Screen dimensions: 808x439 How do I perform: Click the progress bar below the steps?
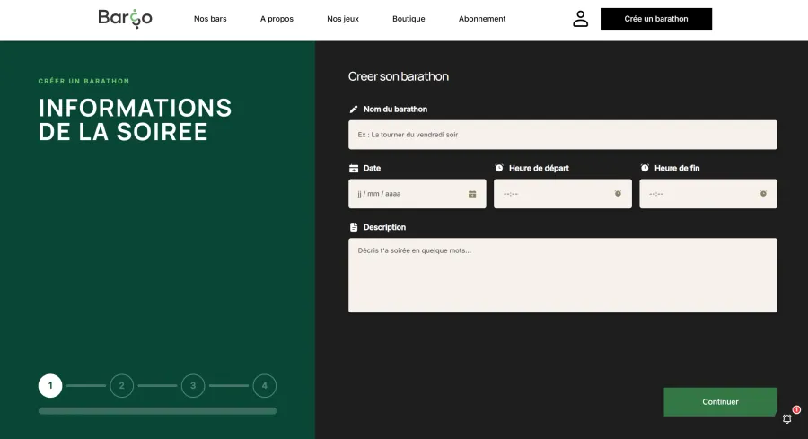(x=157, y=411)
